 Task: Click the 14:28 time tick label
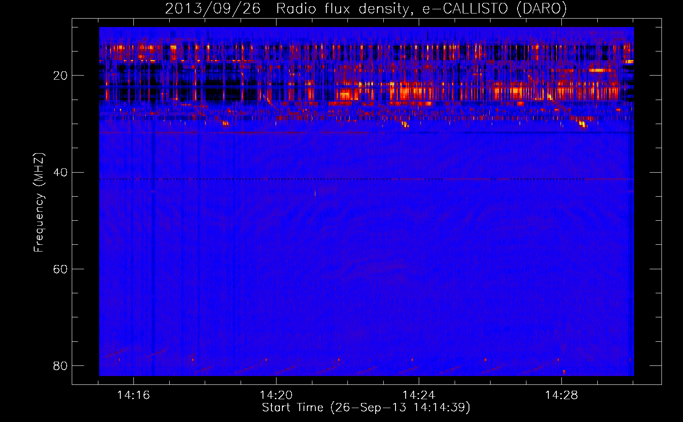pyautogui.click(x=561, y=395)
